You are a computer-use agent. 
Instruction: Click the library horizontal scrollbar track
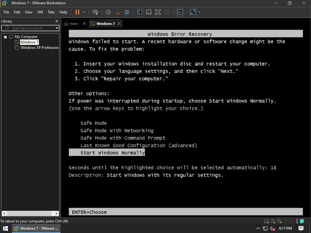(29, 213)
